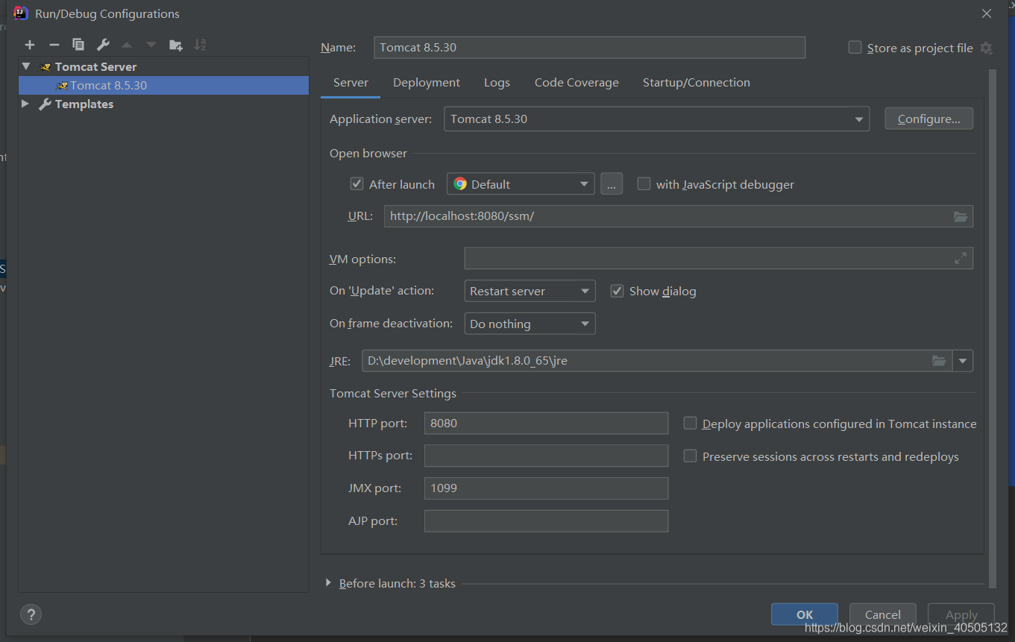Click the Remove Configuration minus icon
1015x642 pixels.
point(54,45)
